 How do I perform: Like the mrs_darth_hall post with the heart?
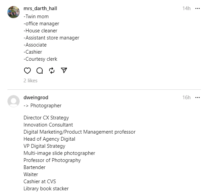(27, 71)
